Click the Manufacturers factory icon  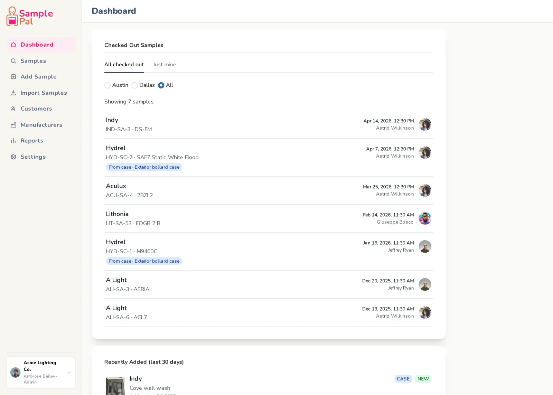point(13,125)
